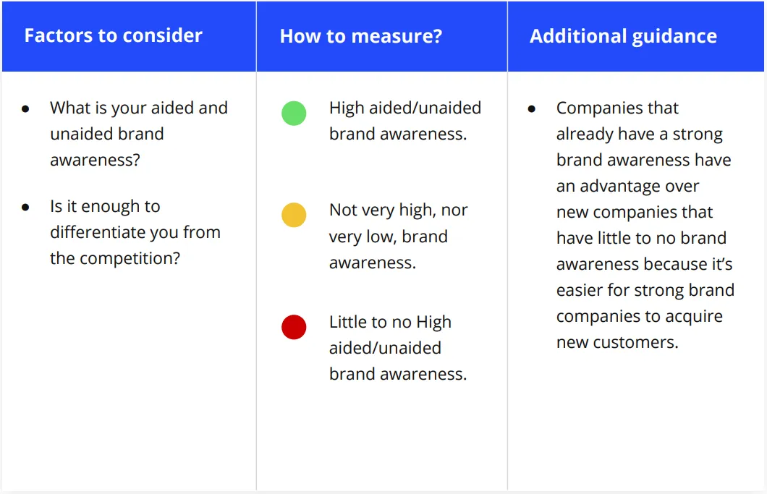This screenshot has width=767, height=494.
Task: Click the bullet beside 'What is your aided'
Action: (x=25, y=108)
